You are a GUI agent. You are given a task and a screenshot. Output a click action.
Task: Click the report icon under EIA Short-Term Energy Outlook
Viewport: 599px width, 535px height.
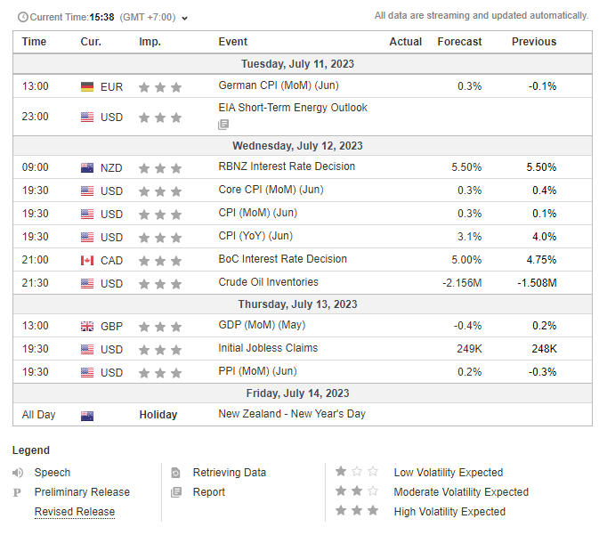pyautogui.click(x=223, y=125)
